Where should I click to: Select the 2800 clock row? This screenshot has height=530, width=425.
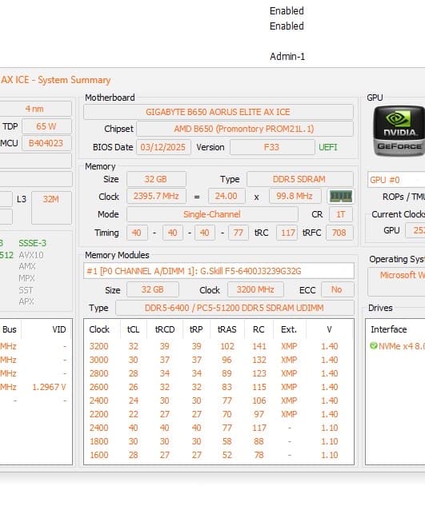[x=219, y=373]
